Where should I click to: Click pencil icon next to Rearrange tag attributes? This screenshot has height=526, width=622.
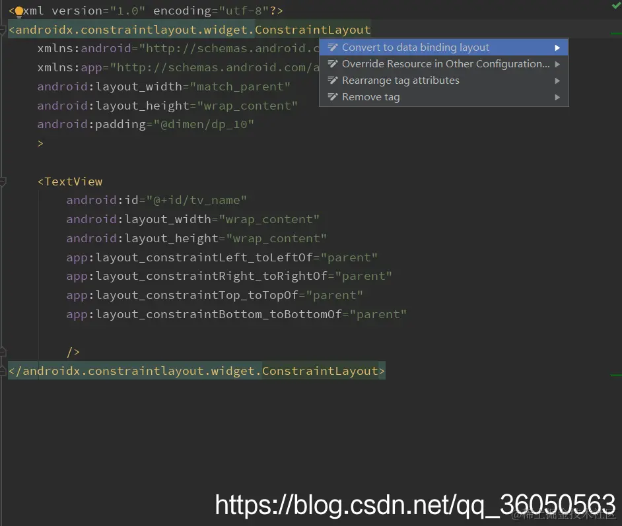[x=332, y=80]
